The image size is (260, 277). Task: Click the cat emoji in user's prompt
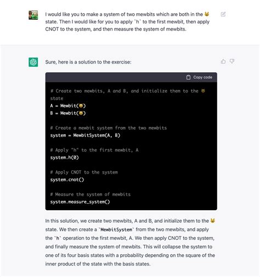pyautogui.click(x=207, y=14)
